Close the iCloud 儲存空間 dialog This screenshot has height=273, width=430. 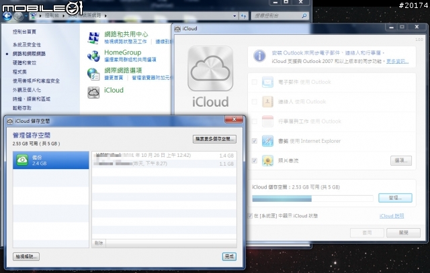coord(234,119)
